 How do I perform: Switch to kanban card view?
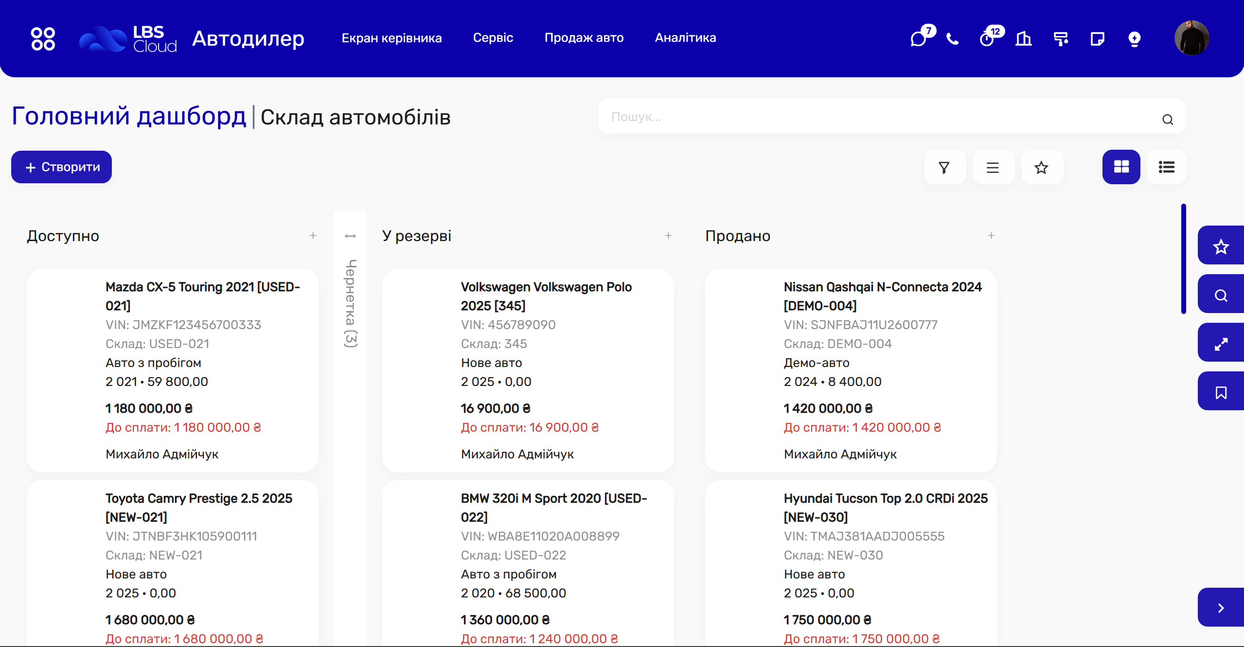[1121, 167]
